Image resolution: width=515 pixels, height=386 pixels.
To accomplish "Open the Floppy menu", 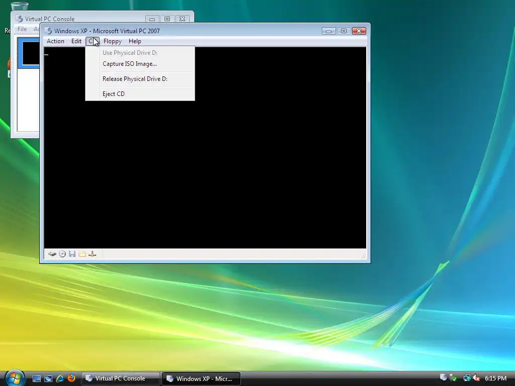I will (x=113, y=41).
